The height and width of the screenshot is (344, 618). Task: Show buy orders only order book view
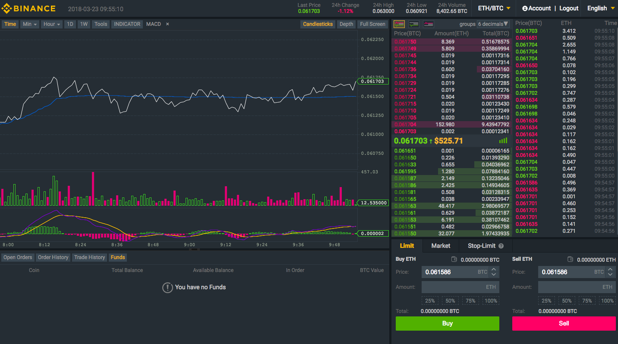tap(414, 24)
